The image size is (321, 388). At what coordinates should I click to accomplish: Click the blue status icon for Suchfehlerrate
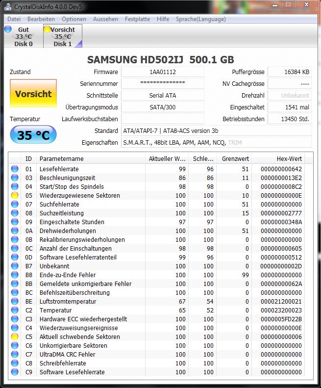coord(15,204)
